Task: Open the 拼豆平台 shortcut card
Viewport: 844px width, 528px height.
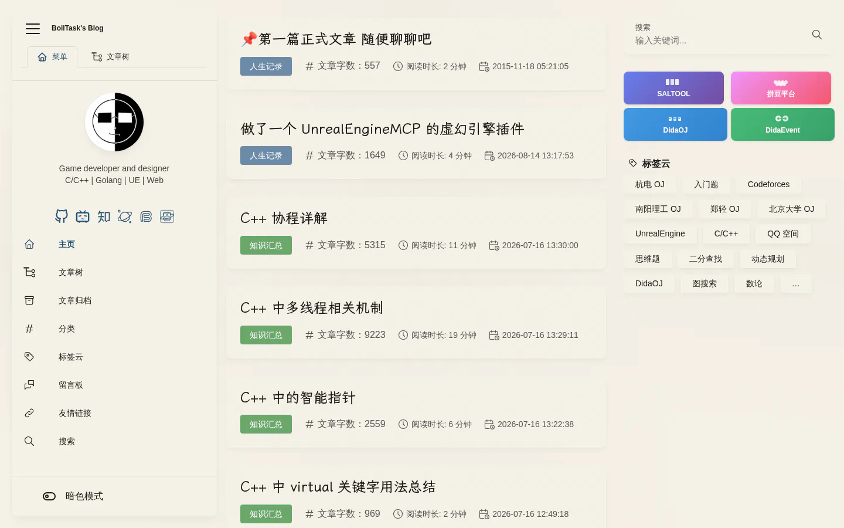Action: click(x=781, y=88)
